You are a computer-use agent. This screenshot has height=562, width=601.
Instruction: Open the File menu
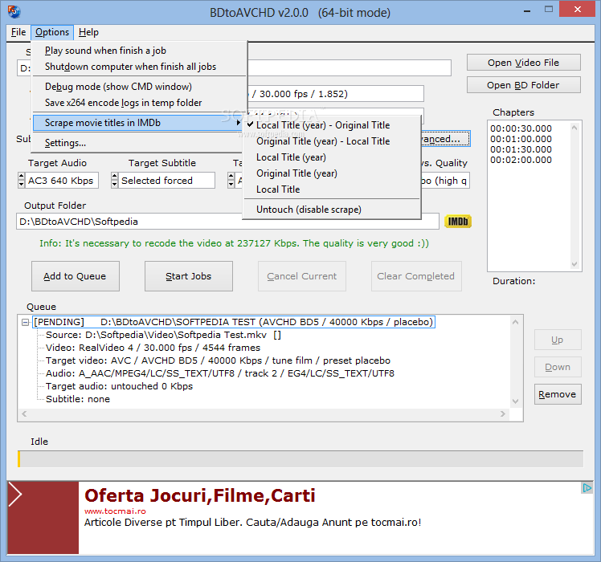tap(18, 32)
